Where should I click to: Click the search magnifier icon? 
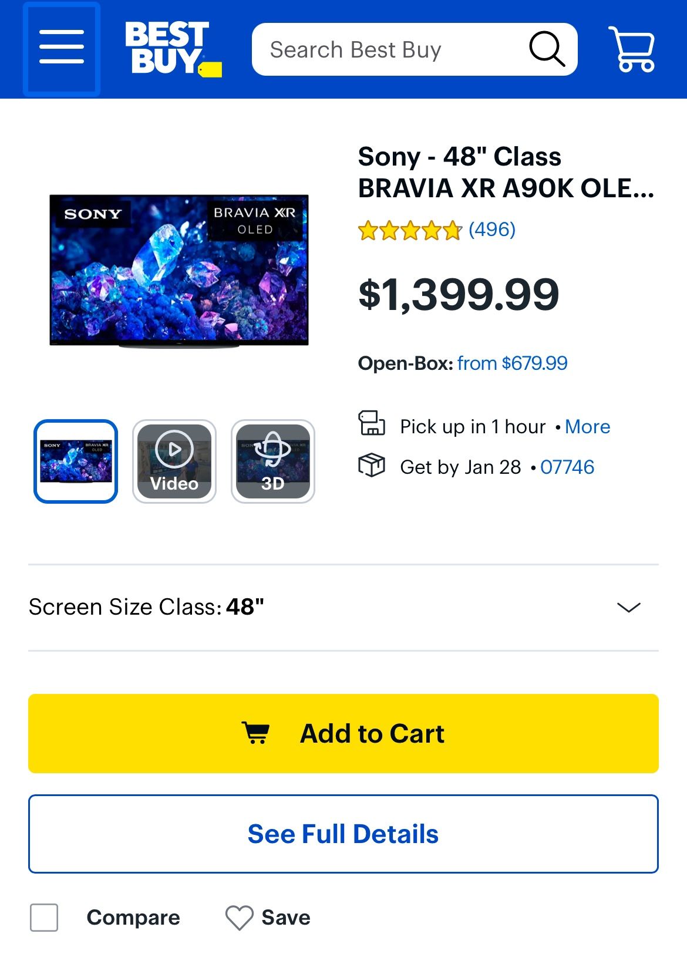[546, 49]
